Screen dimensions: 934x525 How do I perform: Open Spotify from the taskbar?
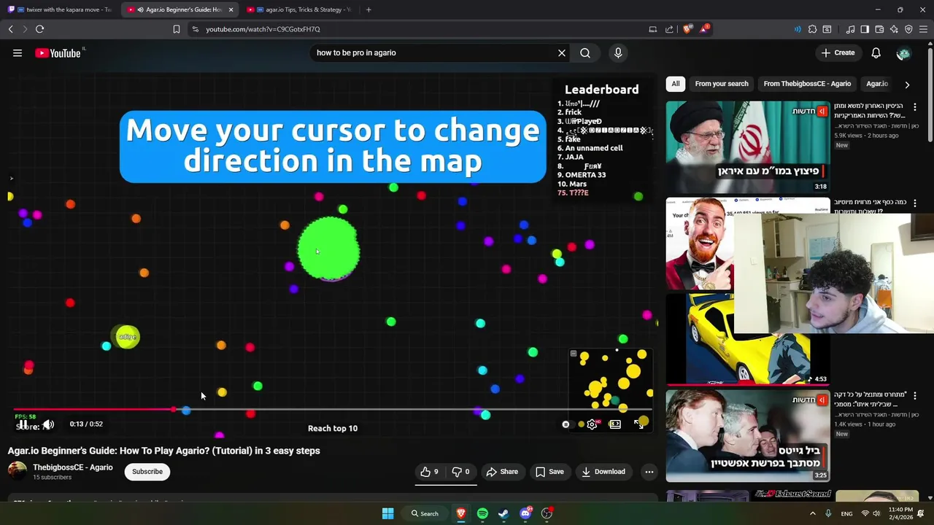[x=482, y=513]
